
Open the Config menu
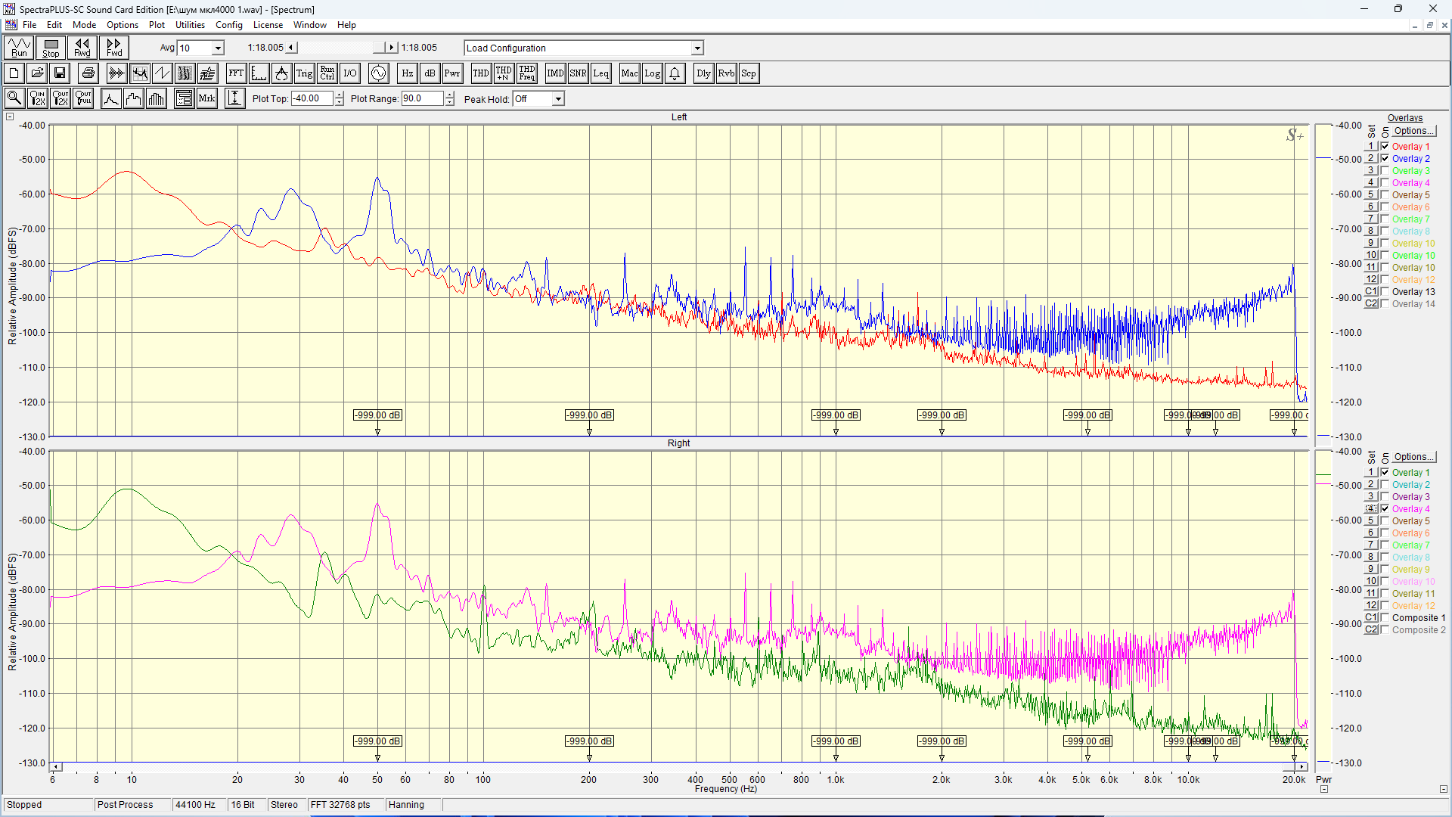228,25
